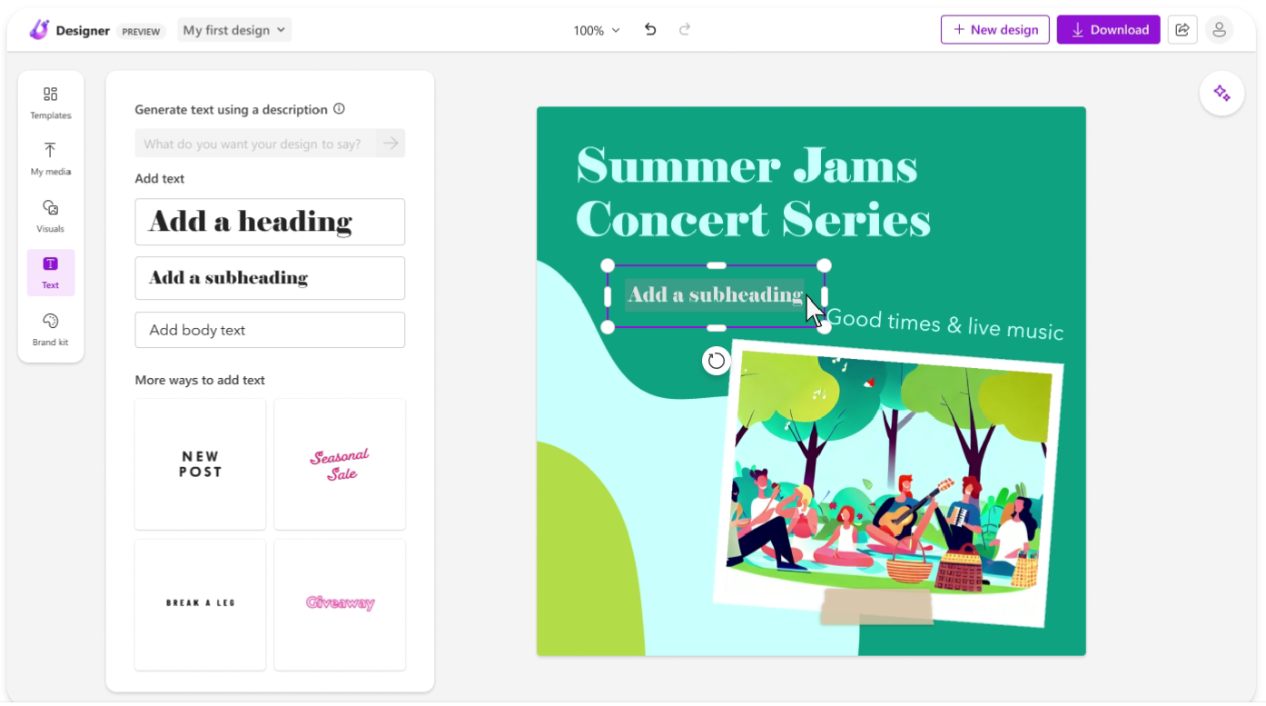Open the account profile icon
Screen dimensions: 1266x706
pos(1220,29)
